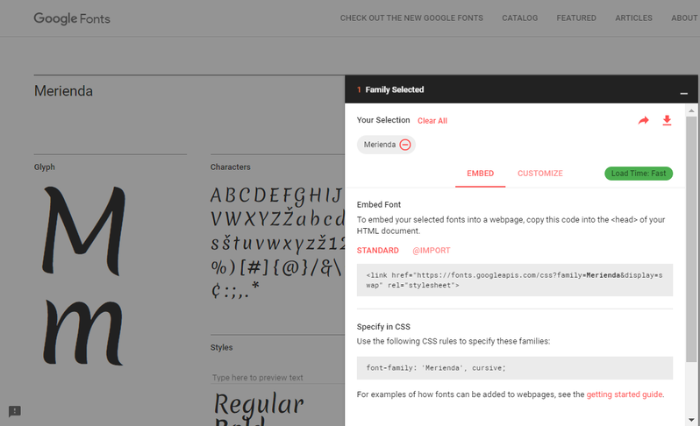Click the link href embed code box
Image resolution: width=700 pixels, height=426 pixels.
tap(515, 280)
